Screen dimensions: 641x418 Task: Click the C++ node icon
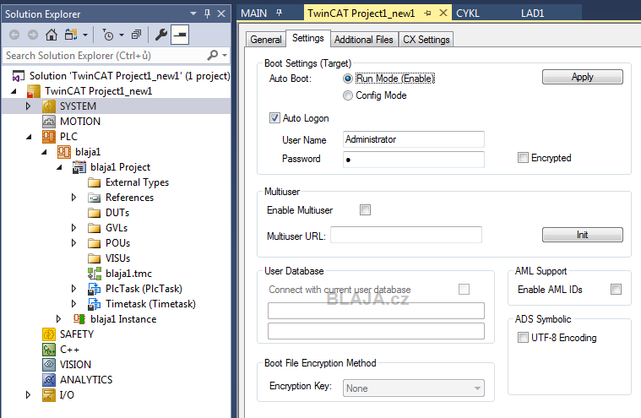click(x=49, y=350)
